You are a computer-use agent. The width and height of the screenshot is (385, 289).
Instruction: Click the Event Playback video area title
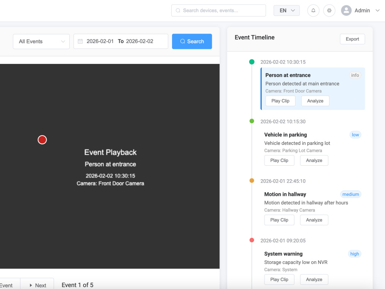[110, 152]
